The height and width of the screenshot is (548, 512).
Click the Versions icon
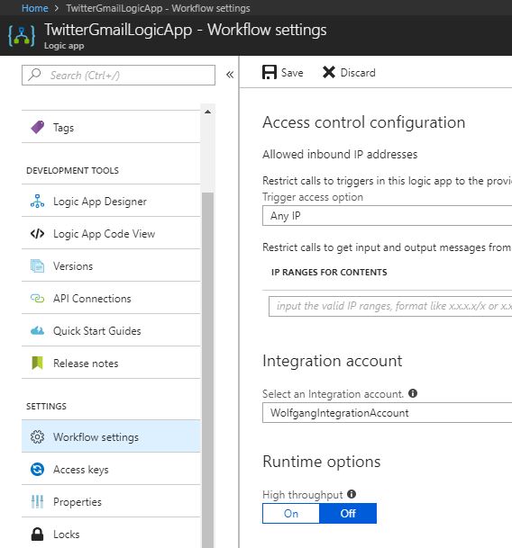(x=38, y=266)
